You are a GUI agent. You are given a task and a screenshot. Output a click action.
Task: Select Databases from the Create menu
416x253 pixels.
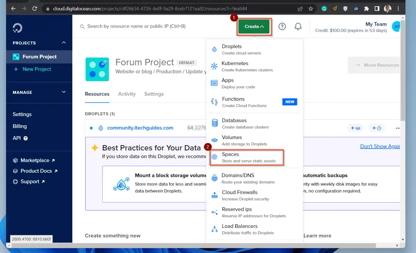click(x=254, y=124)
